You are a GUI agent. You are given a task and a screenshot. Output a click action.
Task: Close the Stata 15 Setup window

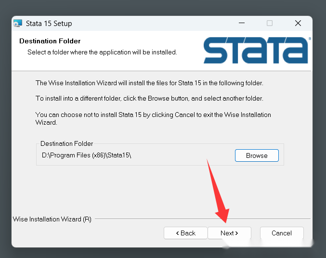point(298,23)
